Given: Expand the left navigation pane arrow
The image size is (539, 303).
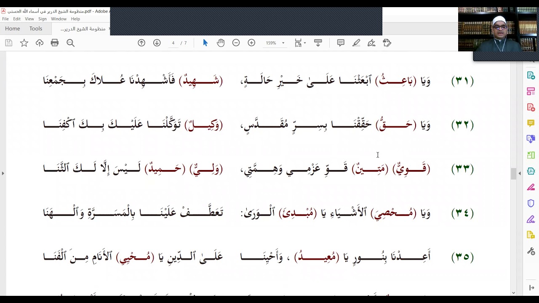Looking at the screenshot, I should coord(3,173).
